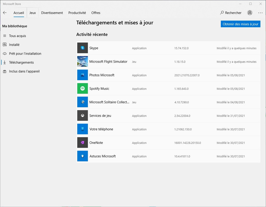Open the Productivité tab
The image size is (266, 207).
[77, 13]
